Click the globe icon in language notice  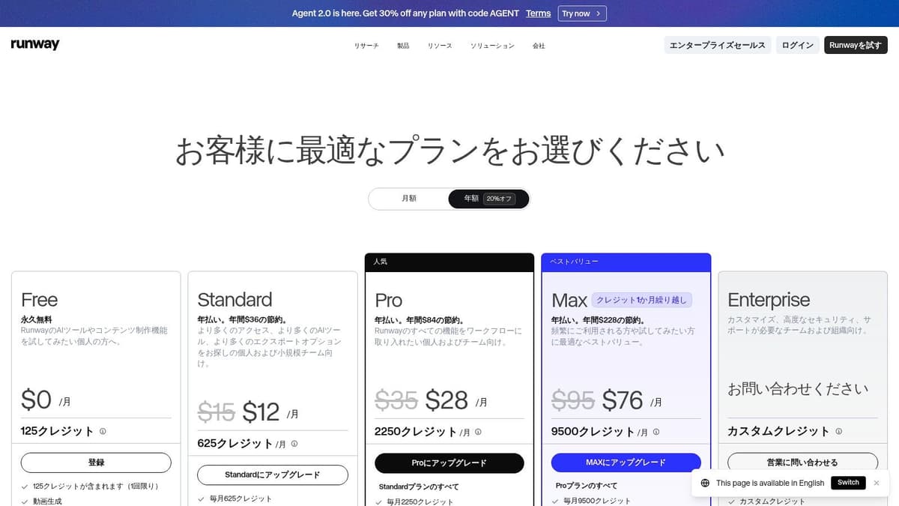705,483
